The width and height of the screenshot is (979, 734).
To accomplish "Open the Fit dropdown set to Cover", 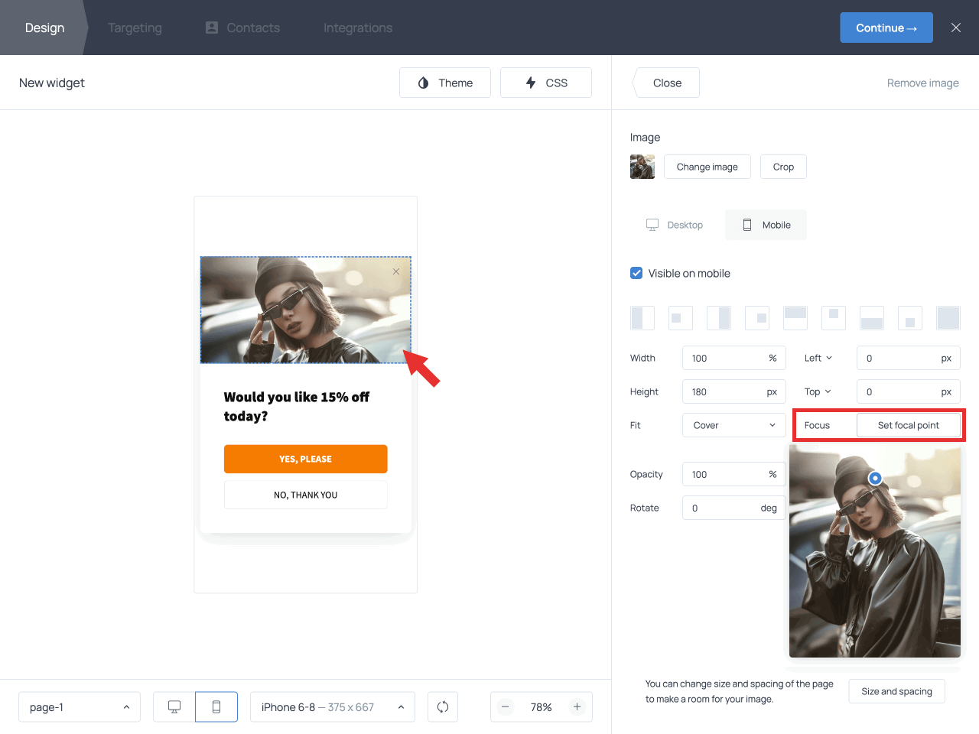I will pyautogui.click(x=733, y=425).
